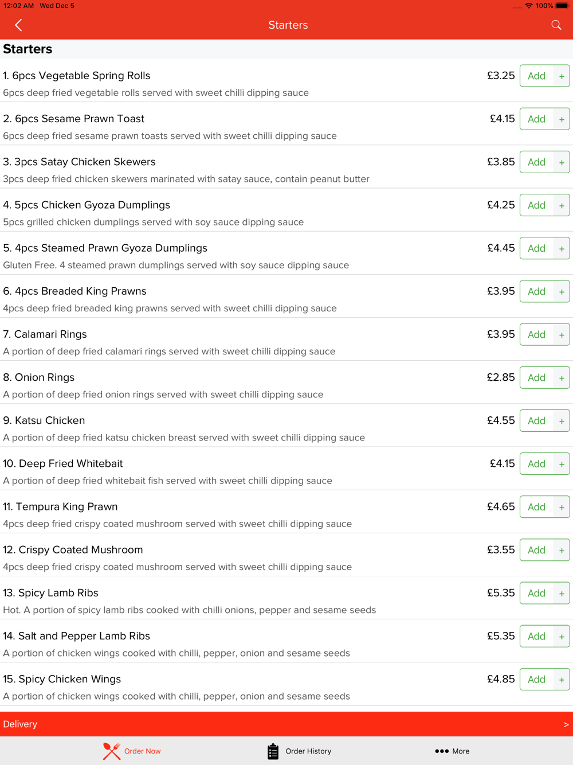Open Order History clipboard icon
The width and height of the screenshot is (573, 765).
[x=273, y=751]
